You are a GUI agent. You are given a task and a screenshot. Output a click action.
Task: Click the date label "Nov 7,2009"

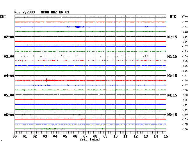tap(25, 12)
